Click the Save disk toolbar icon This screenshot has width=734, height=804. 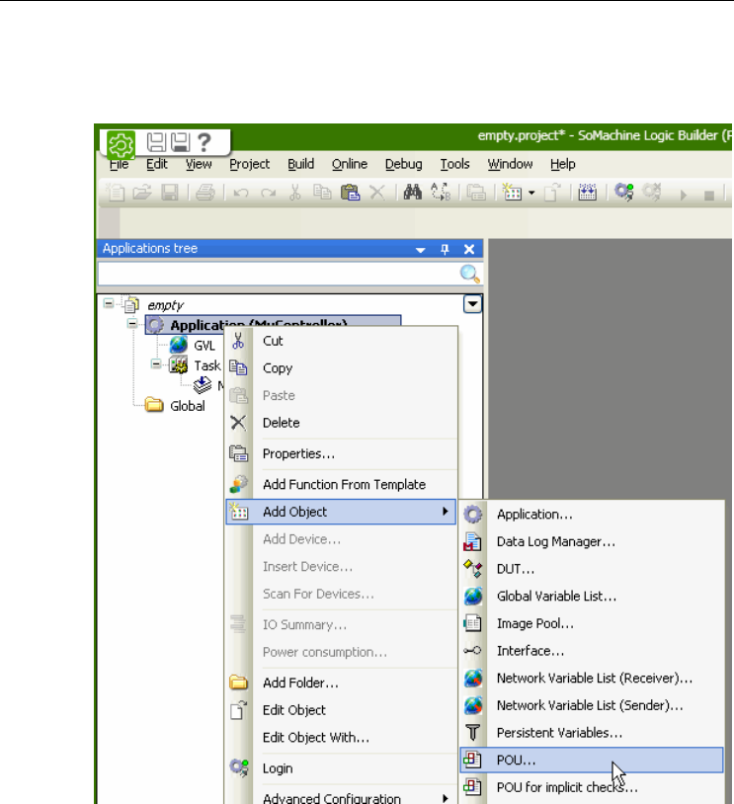tap(170, 193)
